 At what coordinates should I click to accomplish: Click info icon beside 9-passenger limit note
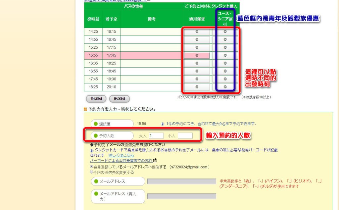tap(163, 124)
